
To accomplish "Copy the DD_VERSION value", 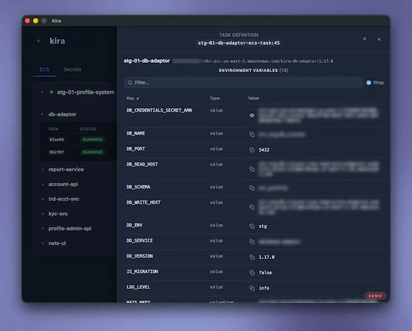I will [252, 257].
